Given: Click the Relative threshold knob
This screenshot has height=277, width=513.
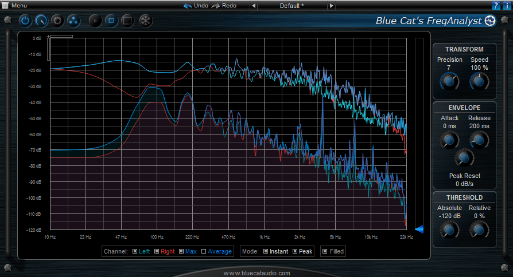Looking at the screenshot, I should click(479, 229).
